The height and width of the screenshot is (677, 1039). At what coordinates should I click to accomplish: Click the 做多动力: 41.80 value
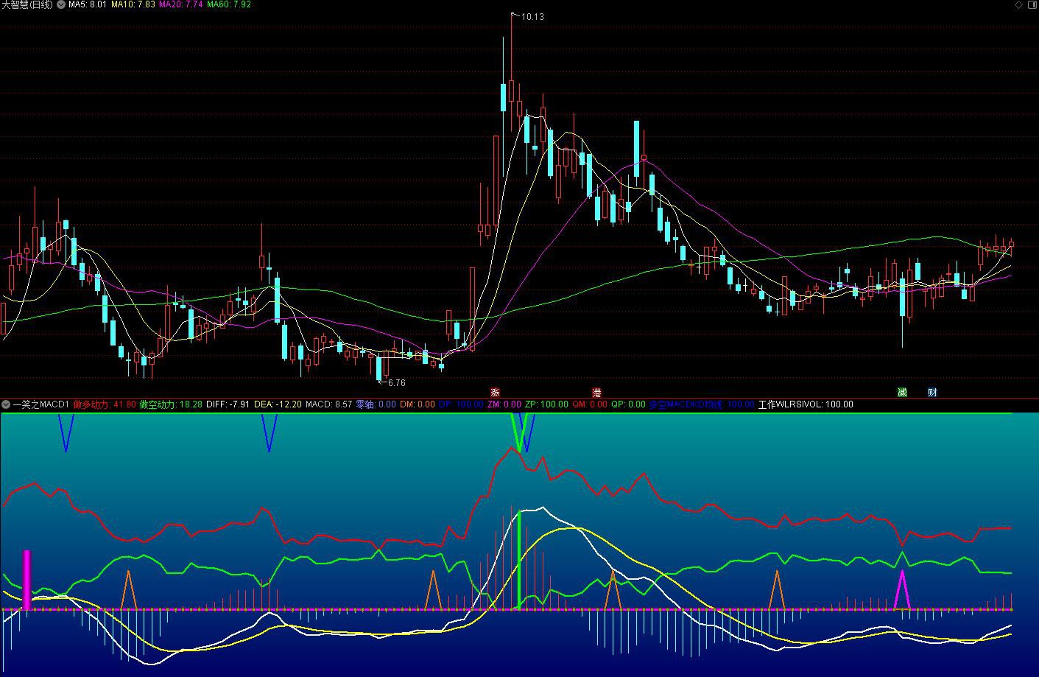point(105,404)
